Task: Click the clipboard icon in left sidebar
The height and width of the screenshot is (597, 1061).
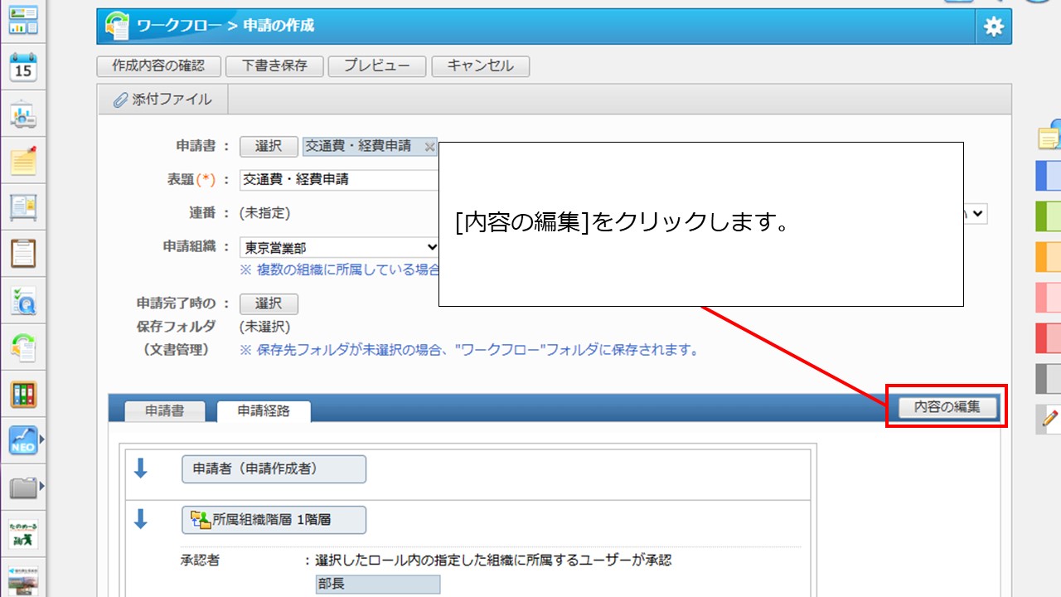Action: (23, 253)
